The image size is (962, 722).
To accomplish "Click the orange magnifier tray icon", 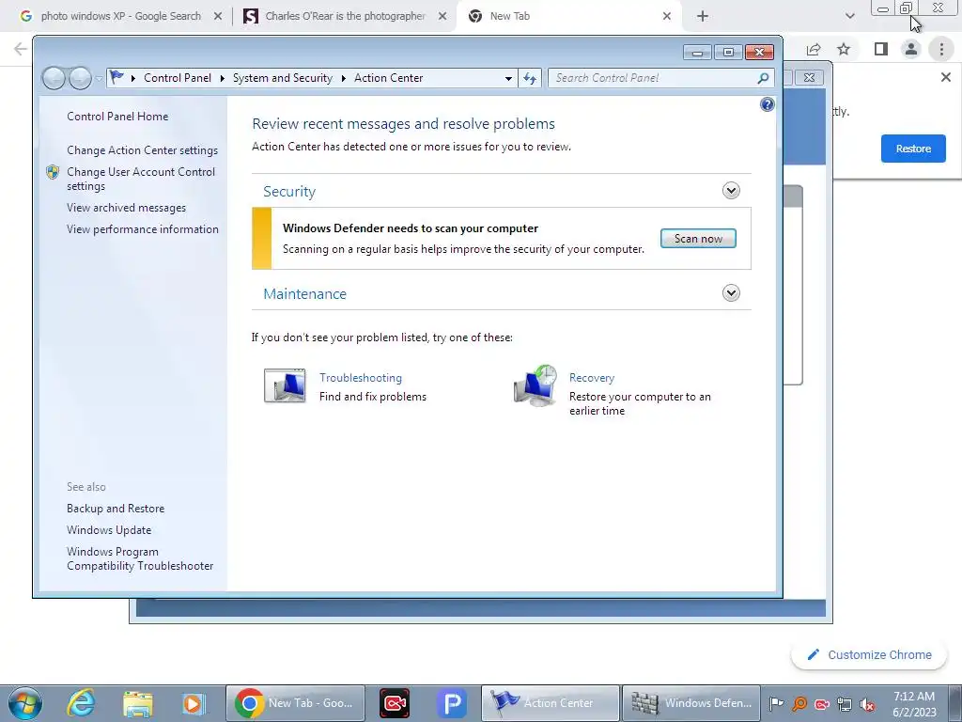I will [799, 704].
